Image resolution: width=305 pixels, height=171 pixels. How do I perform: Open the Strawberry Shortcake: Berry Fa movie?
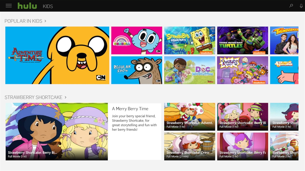[x=242, y=146]
